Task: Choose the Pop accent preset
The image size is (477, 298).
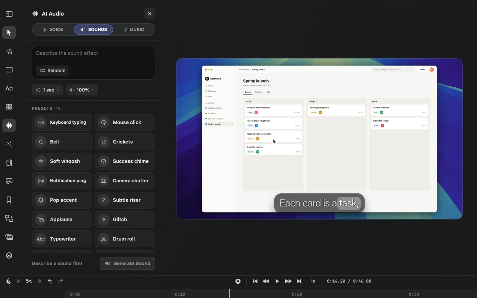Action: [x=62, y=200]
